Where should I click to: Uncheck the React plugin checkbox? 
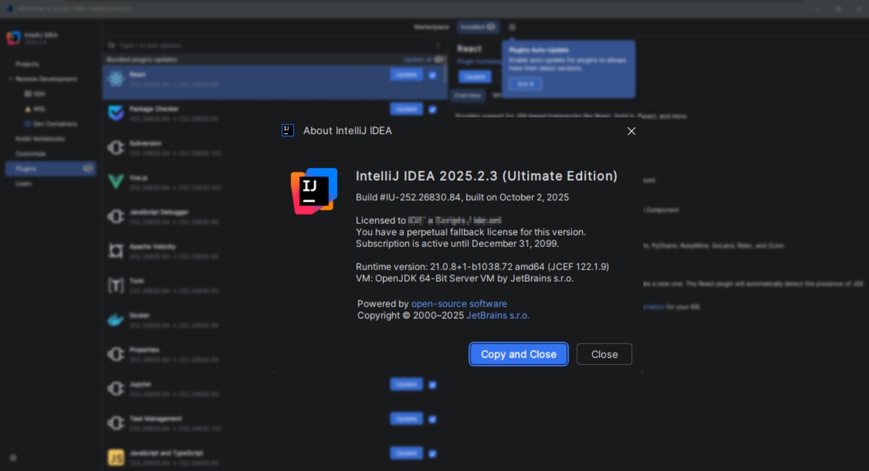click(432, 75)
